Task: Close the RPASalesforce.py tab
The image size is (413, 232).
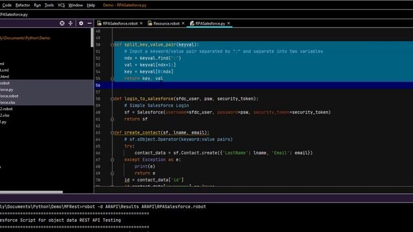Action: pos(228,23)
